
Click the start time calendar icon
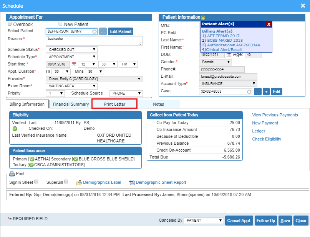coord(74,64)
